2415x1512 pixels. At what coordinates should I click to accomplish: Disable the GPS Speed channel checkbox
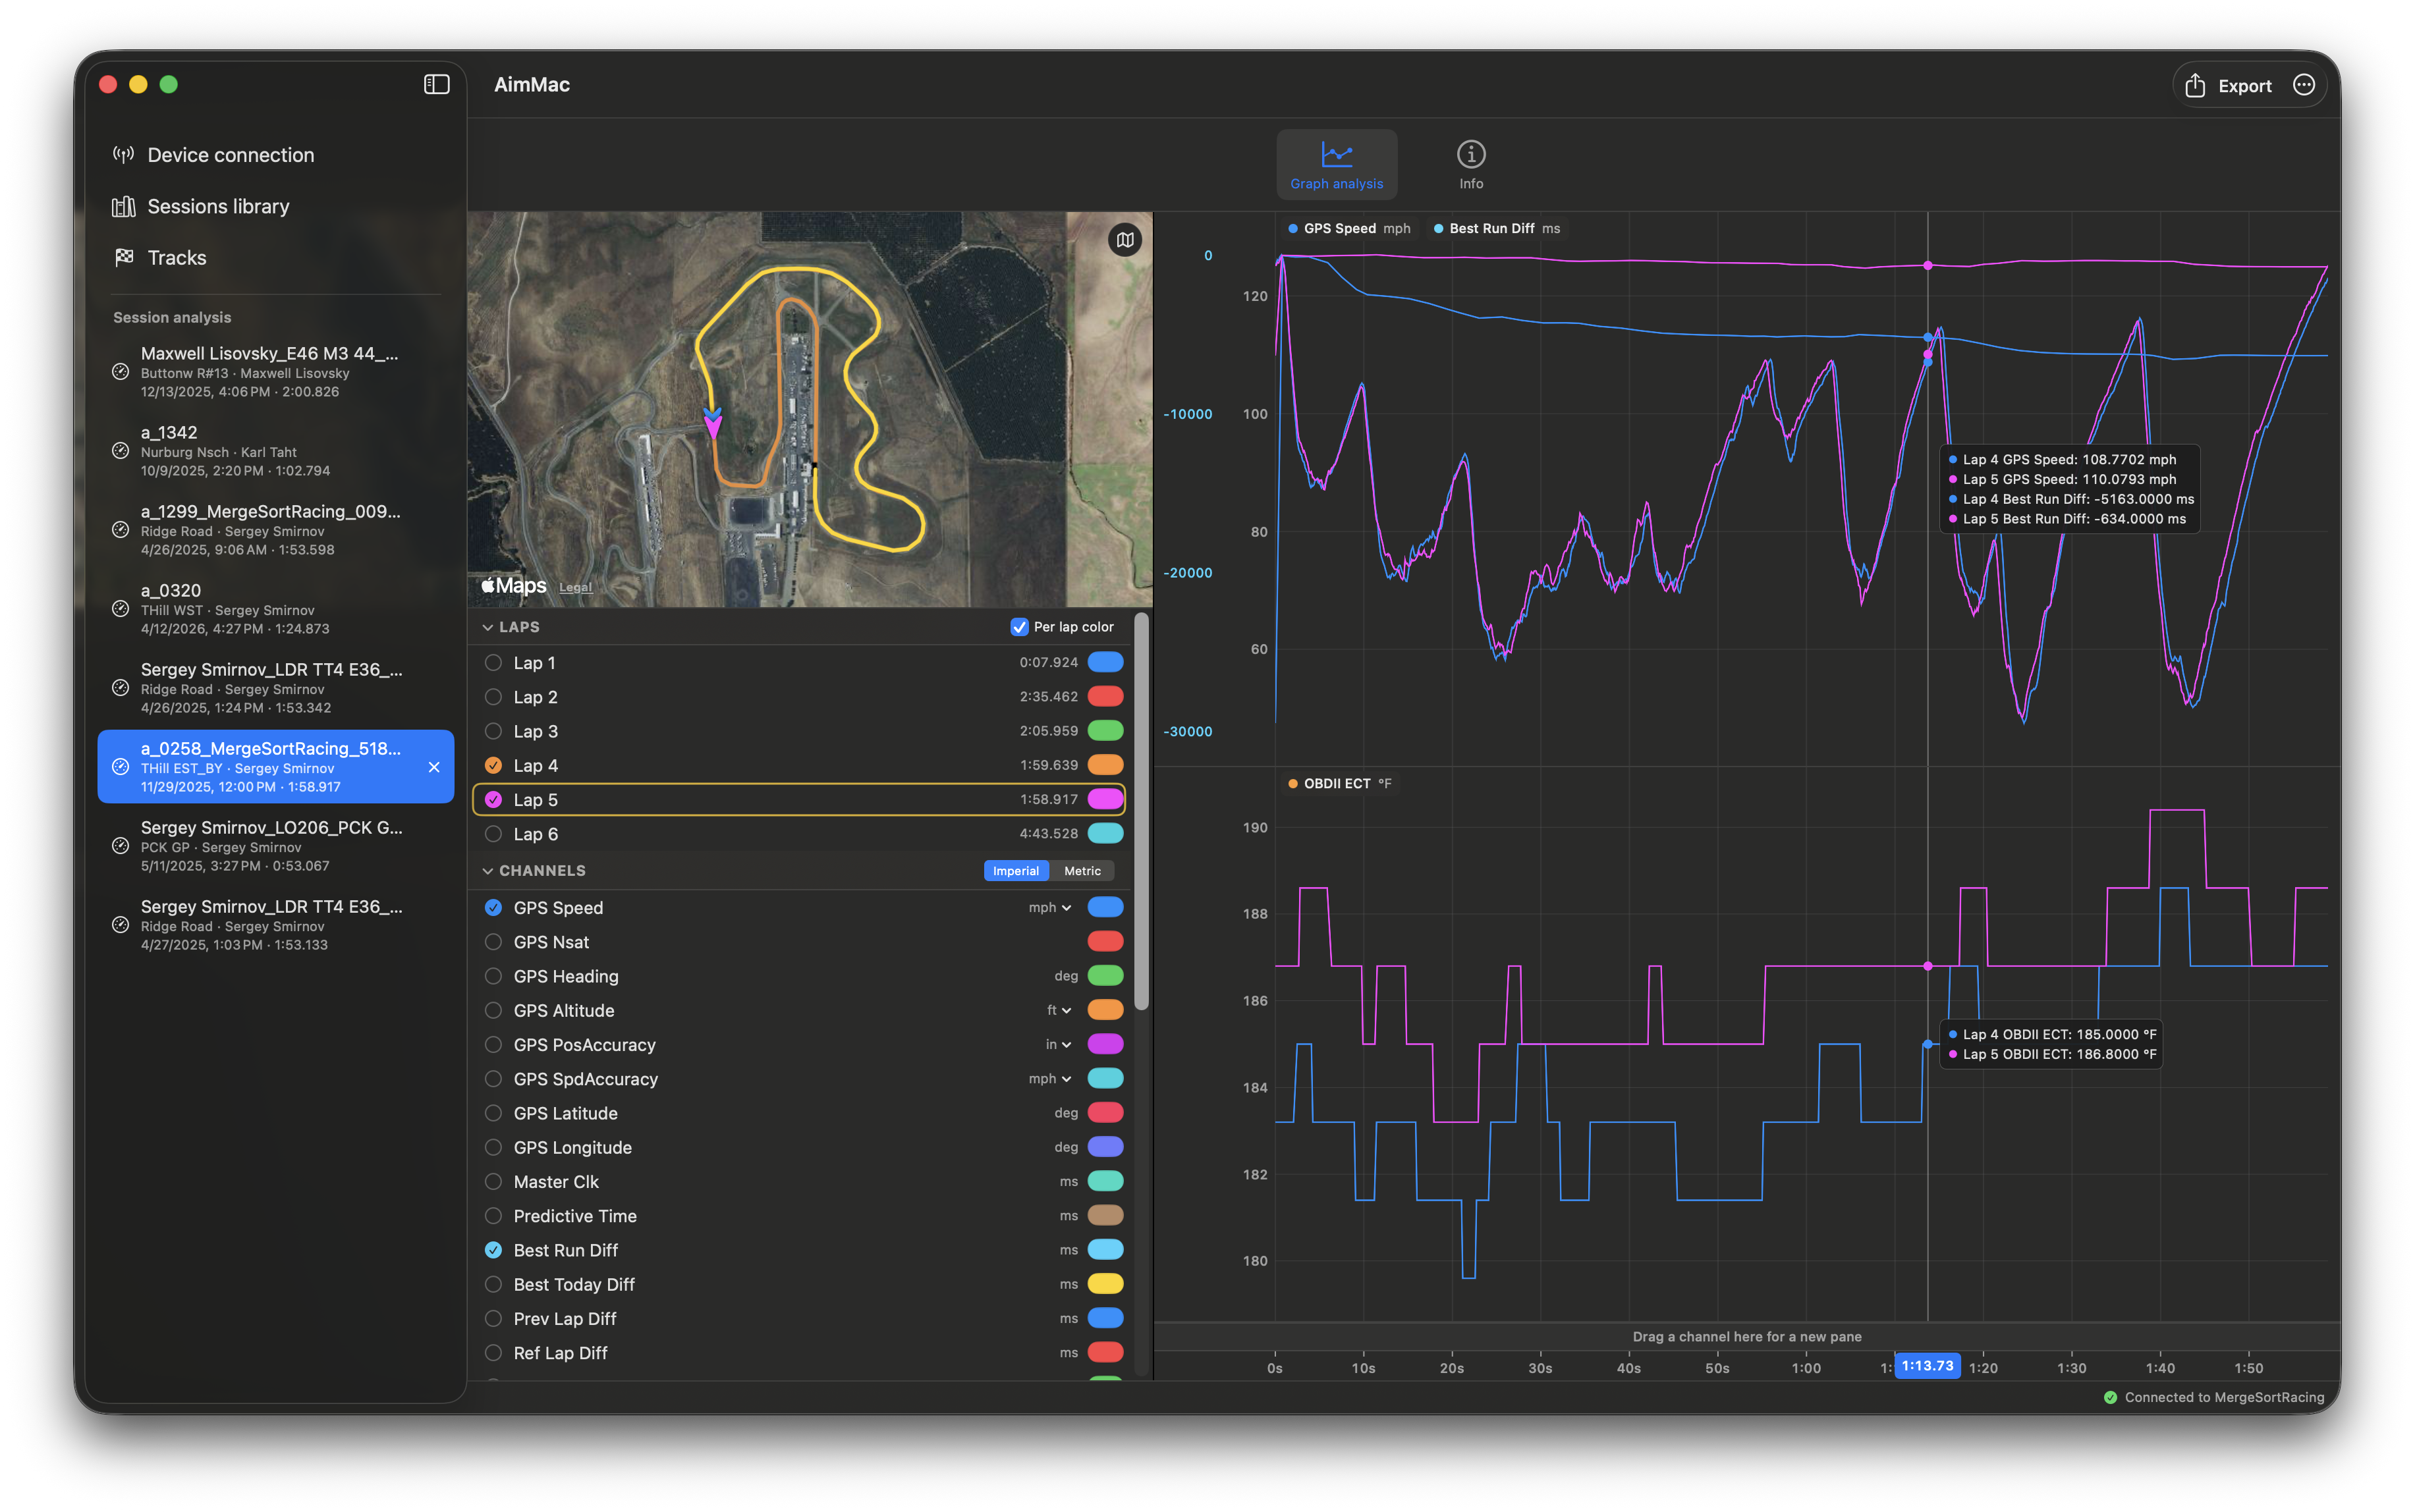click(x=493, y=908)
